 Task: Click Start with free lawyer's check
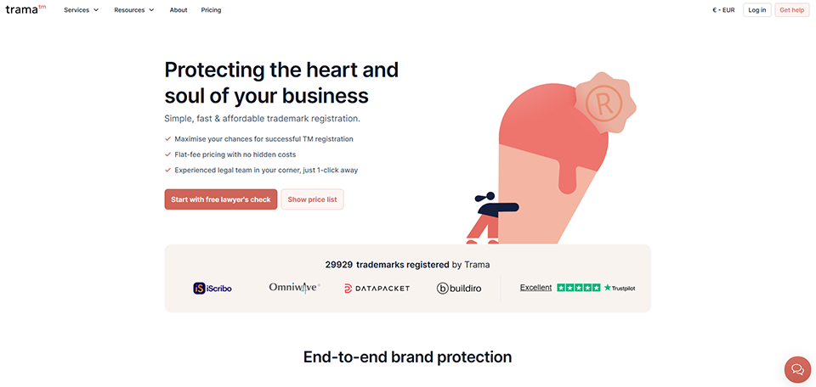point(221,199)
